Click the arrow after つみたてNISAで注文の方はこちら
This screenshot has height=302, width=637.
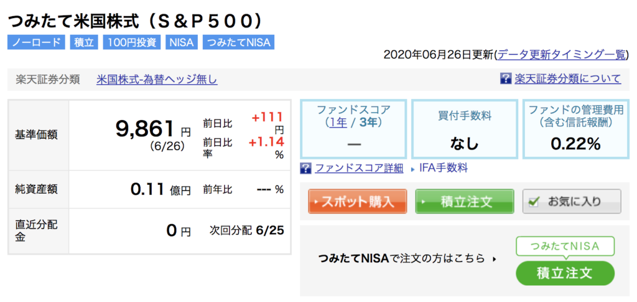click(494, 258)
